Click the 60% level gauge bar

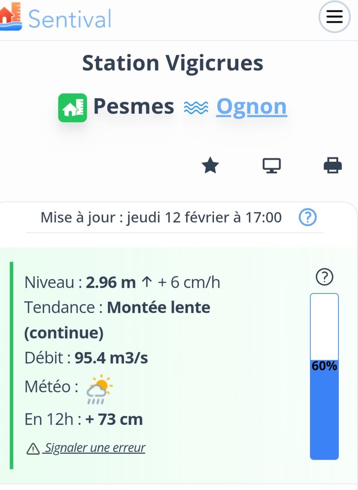click(324, 376)
